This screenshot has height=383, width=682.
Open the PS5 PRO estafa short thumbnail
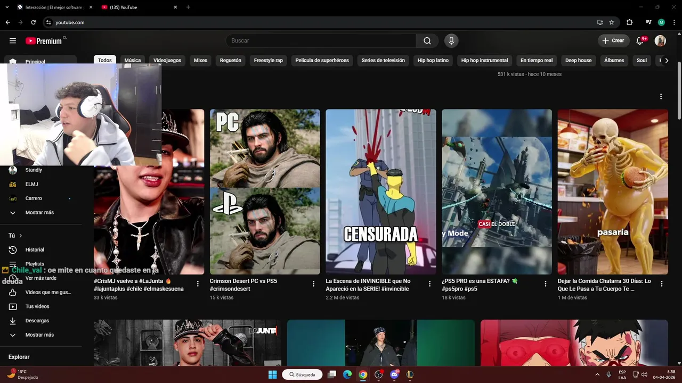pos(497,192)
